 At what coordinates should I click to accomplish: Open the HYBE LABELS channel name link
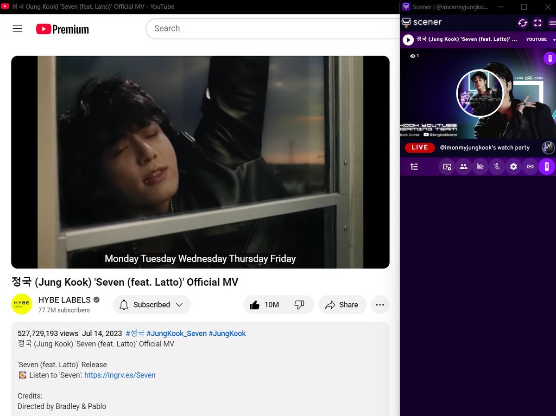tap(64, 300)
